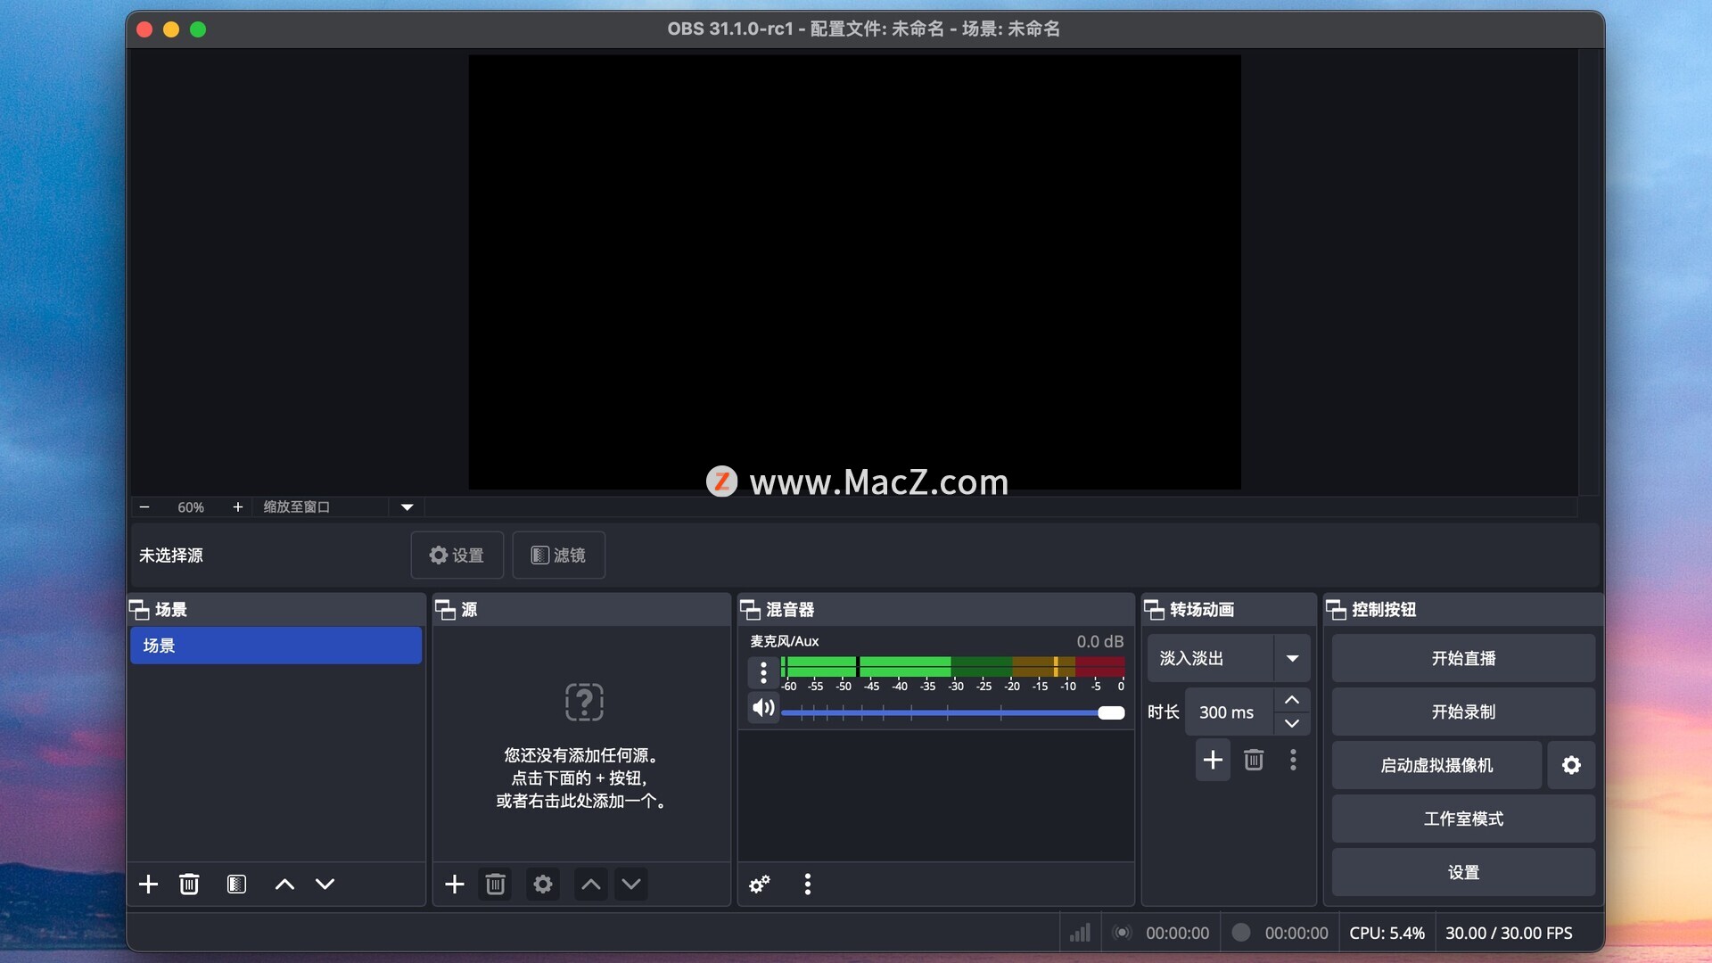Remove transition with trash icon
Image resolution: width=1712 pixels, height=963 pixels.
pyautogui.click(x=1254, y=760)
